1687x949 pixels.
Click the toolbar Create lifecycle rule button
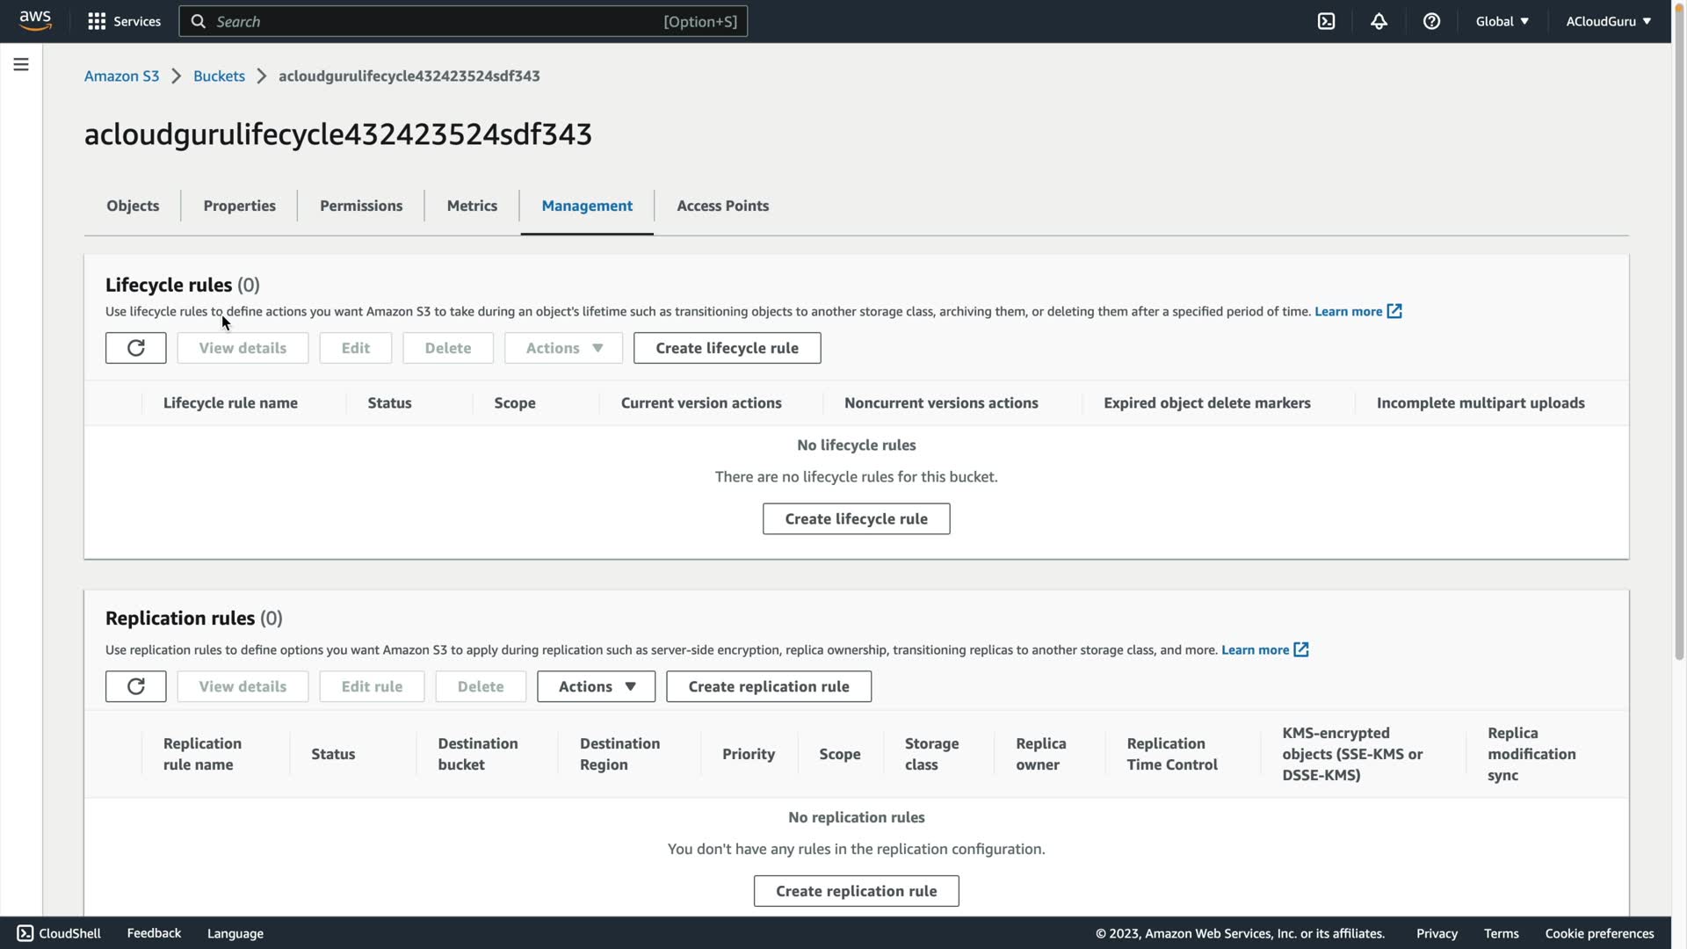coord(727,348)
